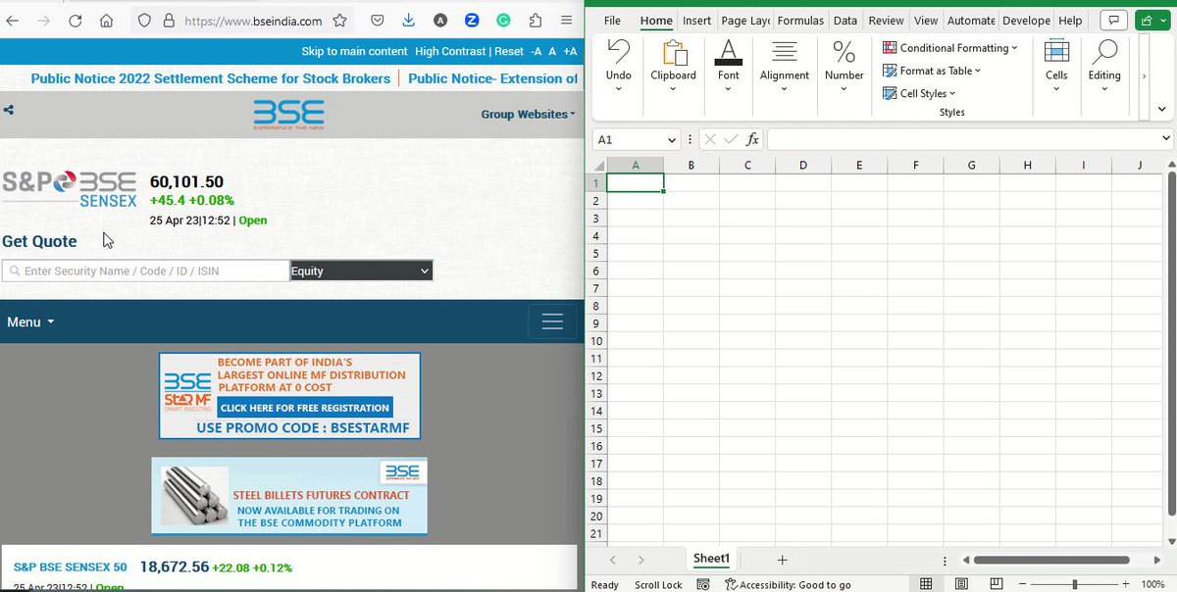Open the browser hamburger menu
This screenshot has width=1177, height=592.
[x=566, y=21]
